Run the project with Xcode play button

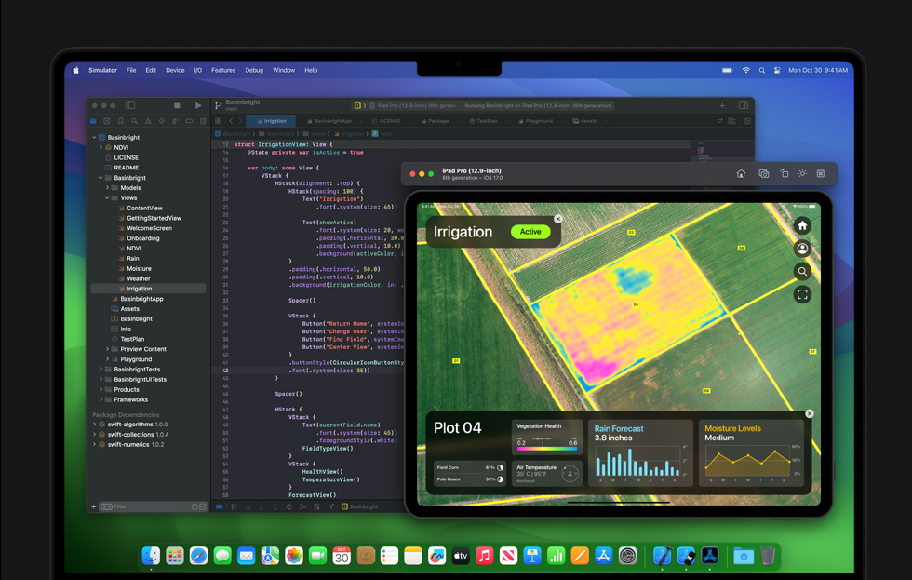pos(198,105)
